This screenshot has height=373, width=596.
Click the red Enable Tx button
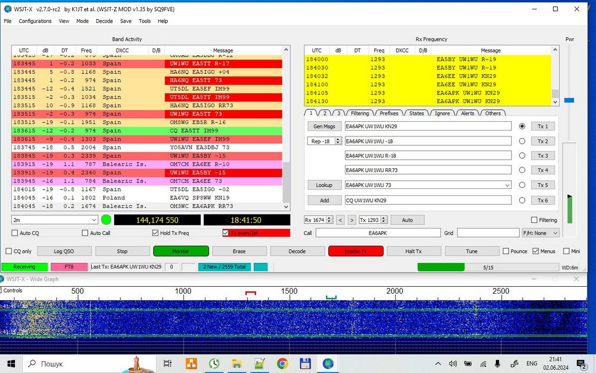[356, 251]
